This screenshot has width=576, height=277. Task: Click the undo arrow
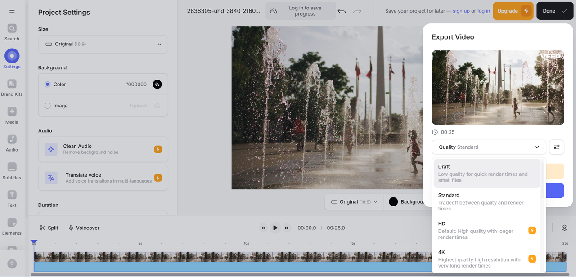pos(342,11)
